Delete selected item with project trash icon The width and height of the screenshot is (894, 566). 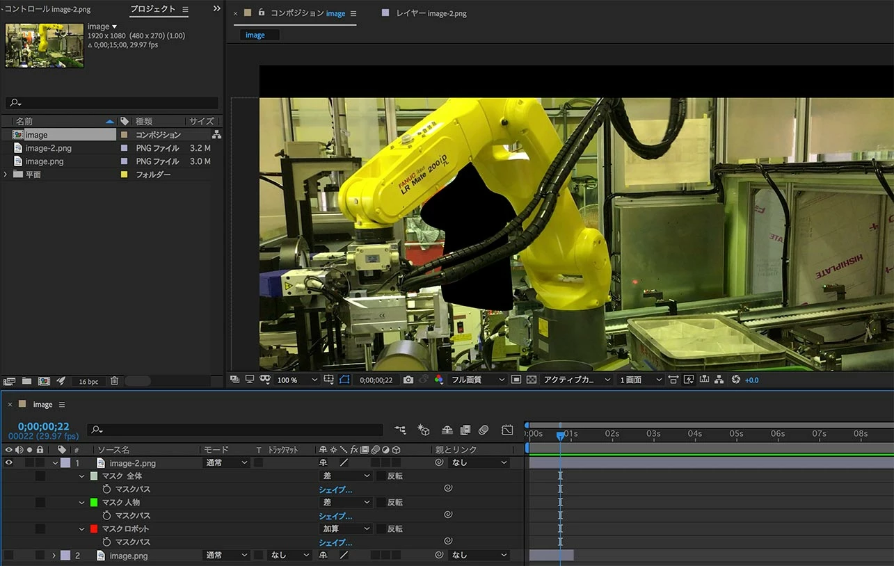114,381
